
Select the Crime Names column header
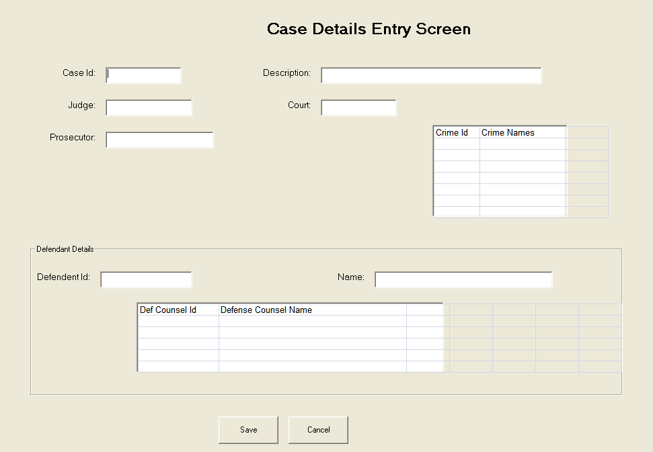tap(523, 132)
